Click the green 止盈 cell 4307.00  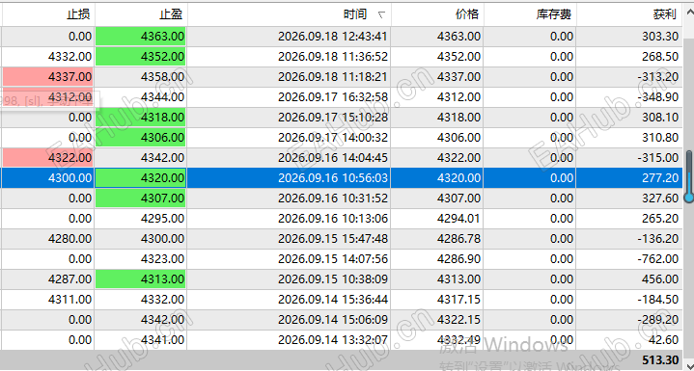141,199
